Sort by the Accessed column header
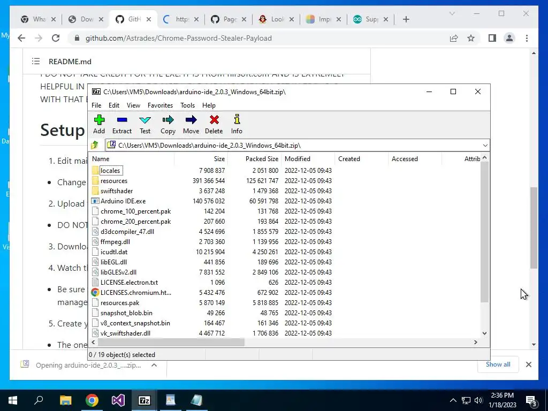Screen dimensions: 548x411 point(415,158)
